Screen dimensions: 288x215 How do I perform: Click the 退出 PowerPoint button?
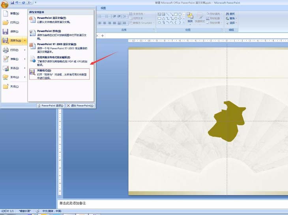click(x=80, y=106)
